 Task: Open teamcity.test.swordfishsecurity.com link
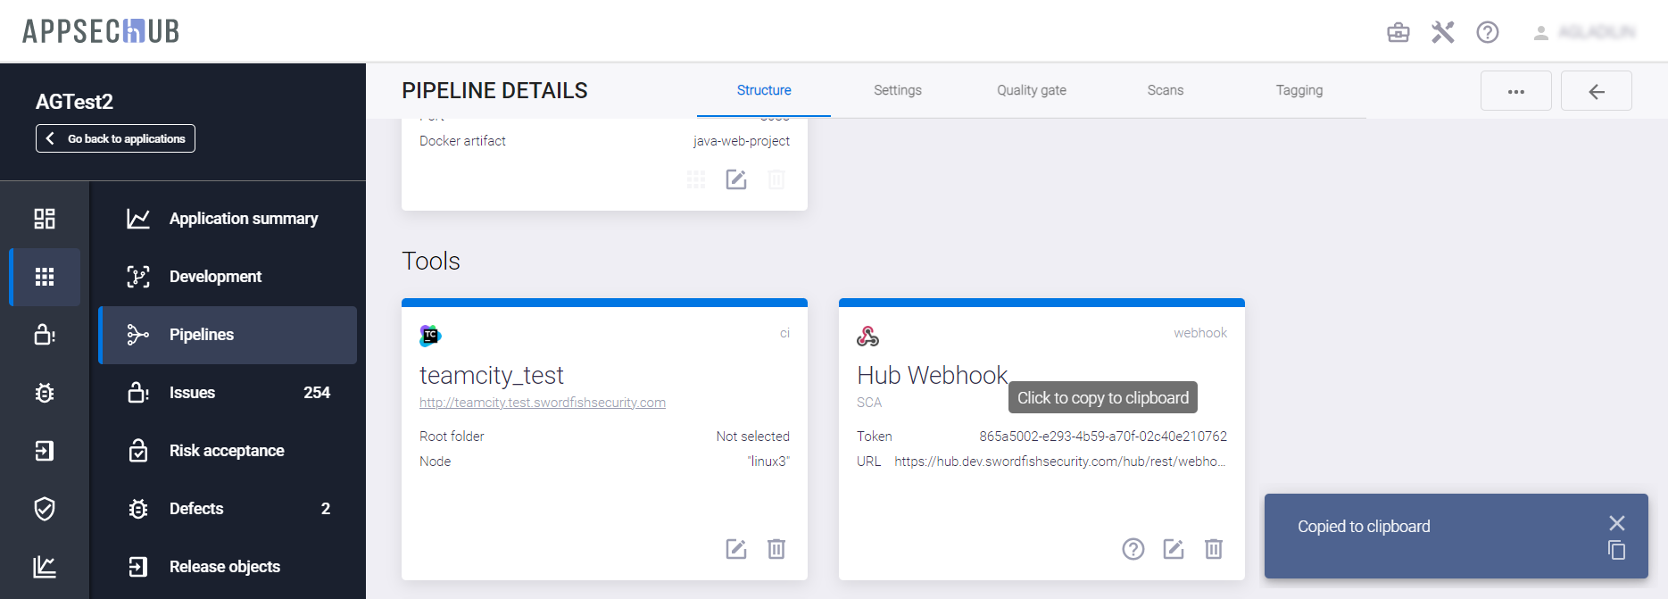click(x=542, y=403)
